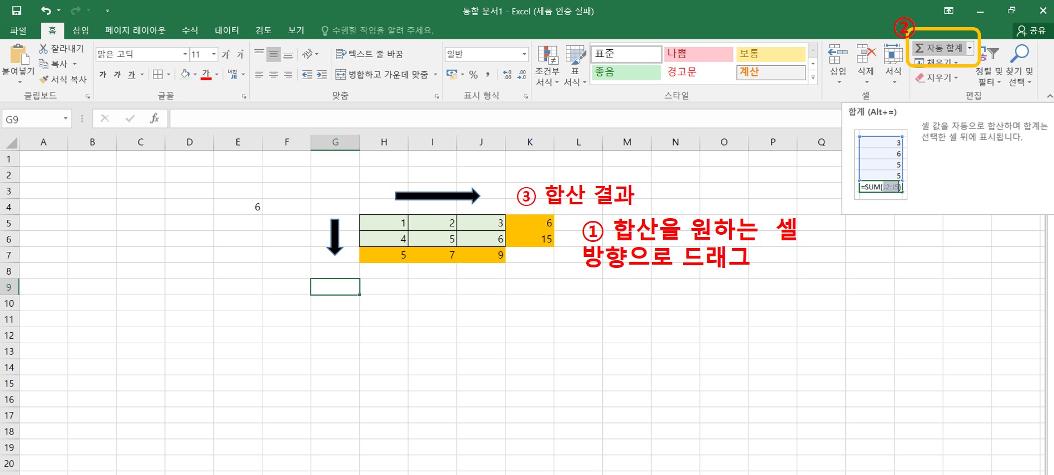
Task: Click the Insert cells (삽입) icon
Action: coord(838,55)
